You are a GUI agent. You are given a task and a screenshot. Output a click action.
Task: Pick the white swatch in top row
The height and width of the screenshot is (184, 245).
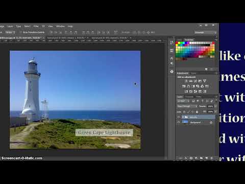(x=190, y=43)
